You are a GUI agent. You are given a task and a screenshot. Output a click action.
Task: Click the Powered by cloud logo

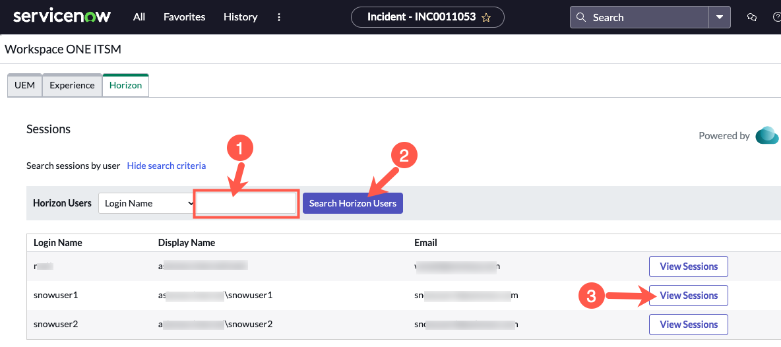pyautogui.click(x=767, y=135)
